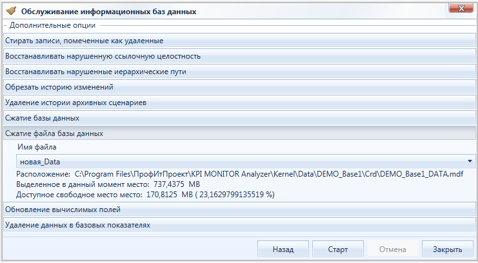Click the 'Закрыть' button
This screenshot has height=263, width=478.
click(x=448, y=249)
